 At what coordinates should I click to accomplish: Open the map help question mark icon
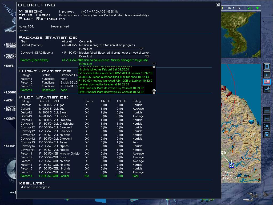pos(267,74)
